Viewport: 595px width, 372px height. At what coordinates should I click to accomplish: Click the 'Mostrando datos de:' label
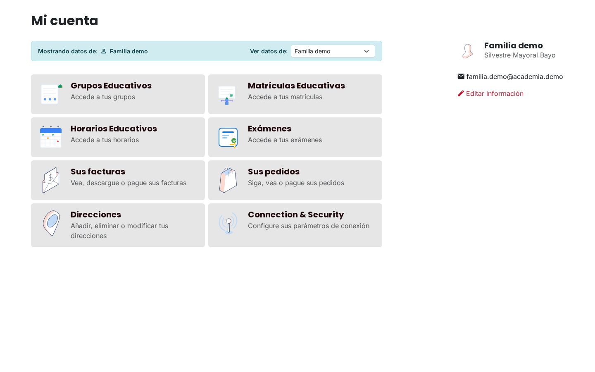68,51
